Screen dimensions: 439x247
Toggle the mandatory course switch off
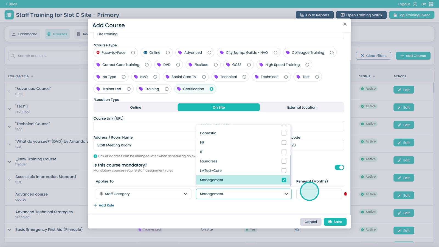[x=339, y=167]
